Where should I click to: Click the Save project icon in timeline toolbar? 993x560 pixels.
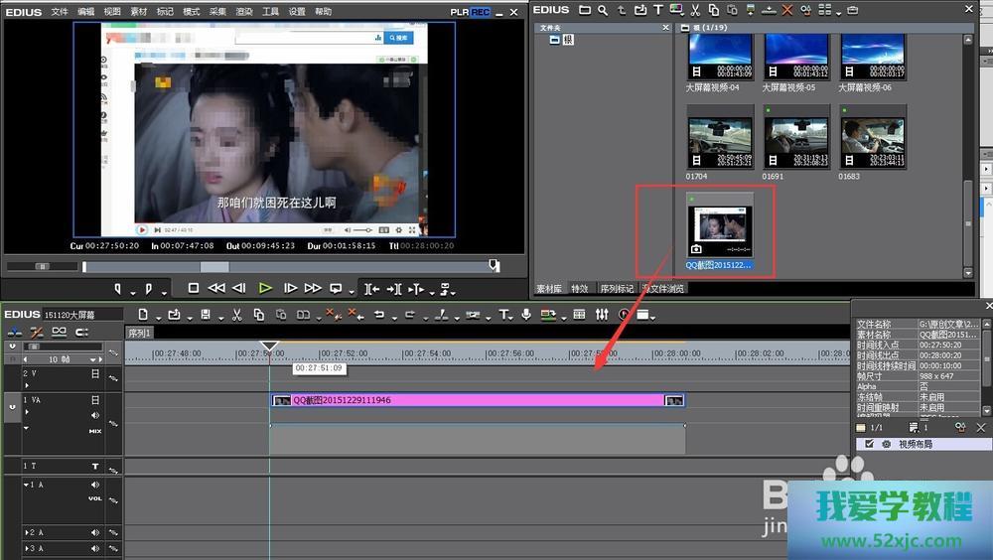coord(206,315)
